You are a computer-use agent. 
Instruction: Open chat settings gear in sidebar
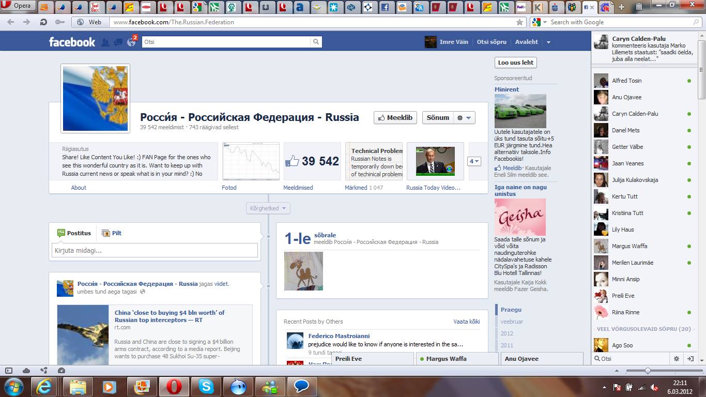coord(677,359)
